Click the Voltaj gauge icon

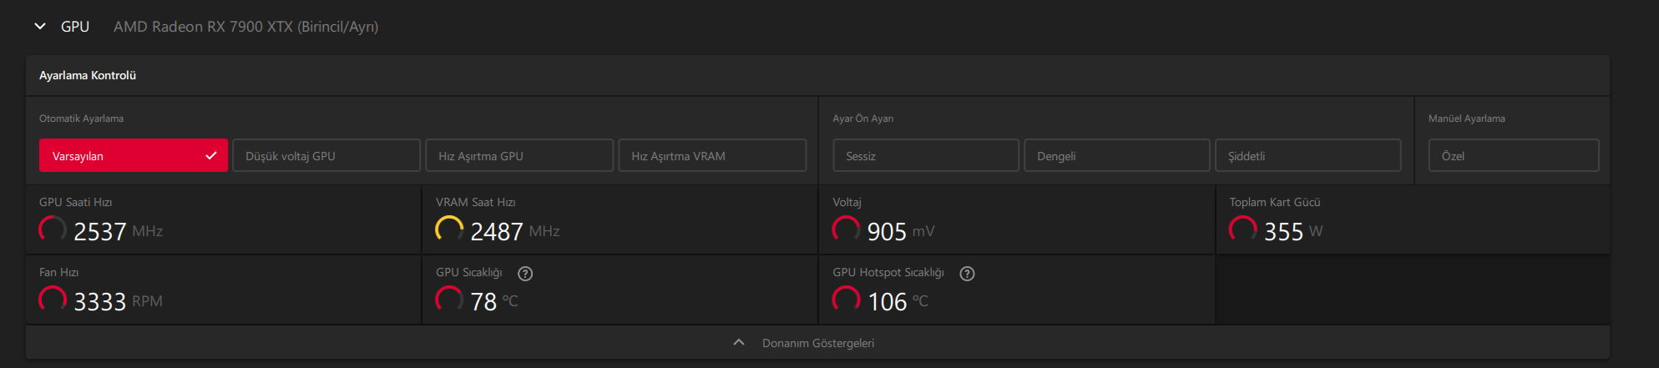846,229
